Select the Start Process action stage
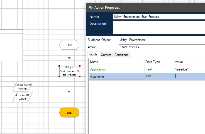The image size is (205, 134). coord(69,71)
